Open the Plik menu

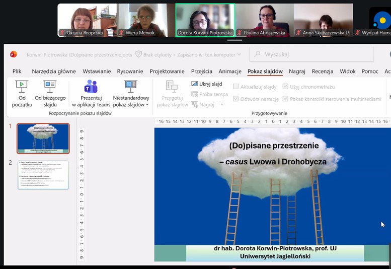[x=17, y=72]
